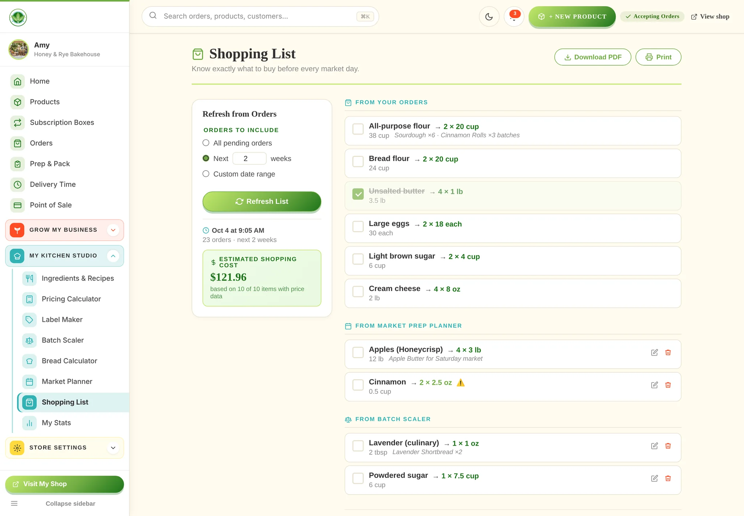The width and height of the screenshot is (744, 516).
Task: Edit the Apples (Honeycrisp) item
Action: [654, 352]
